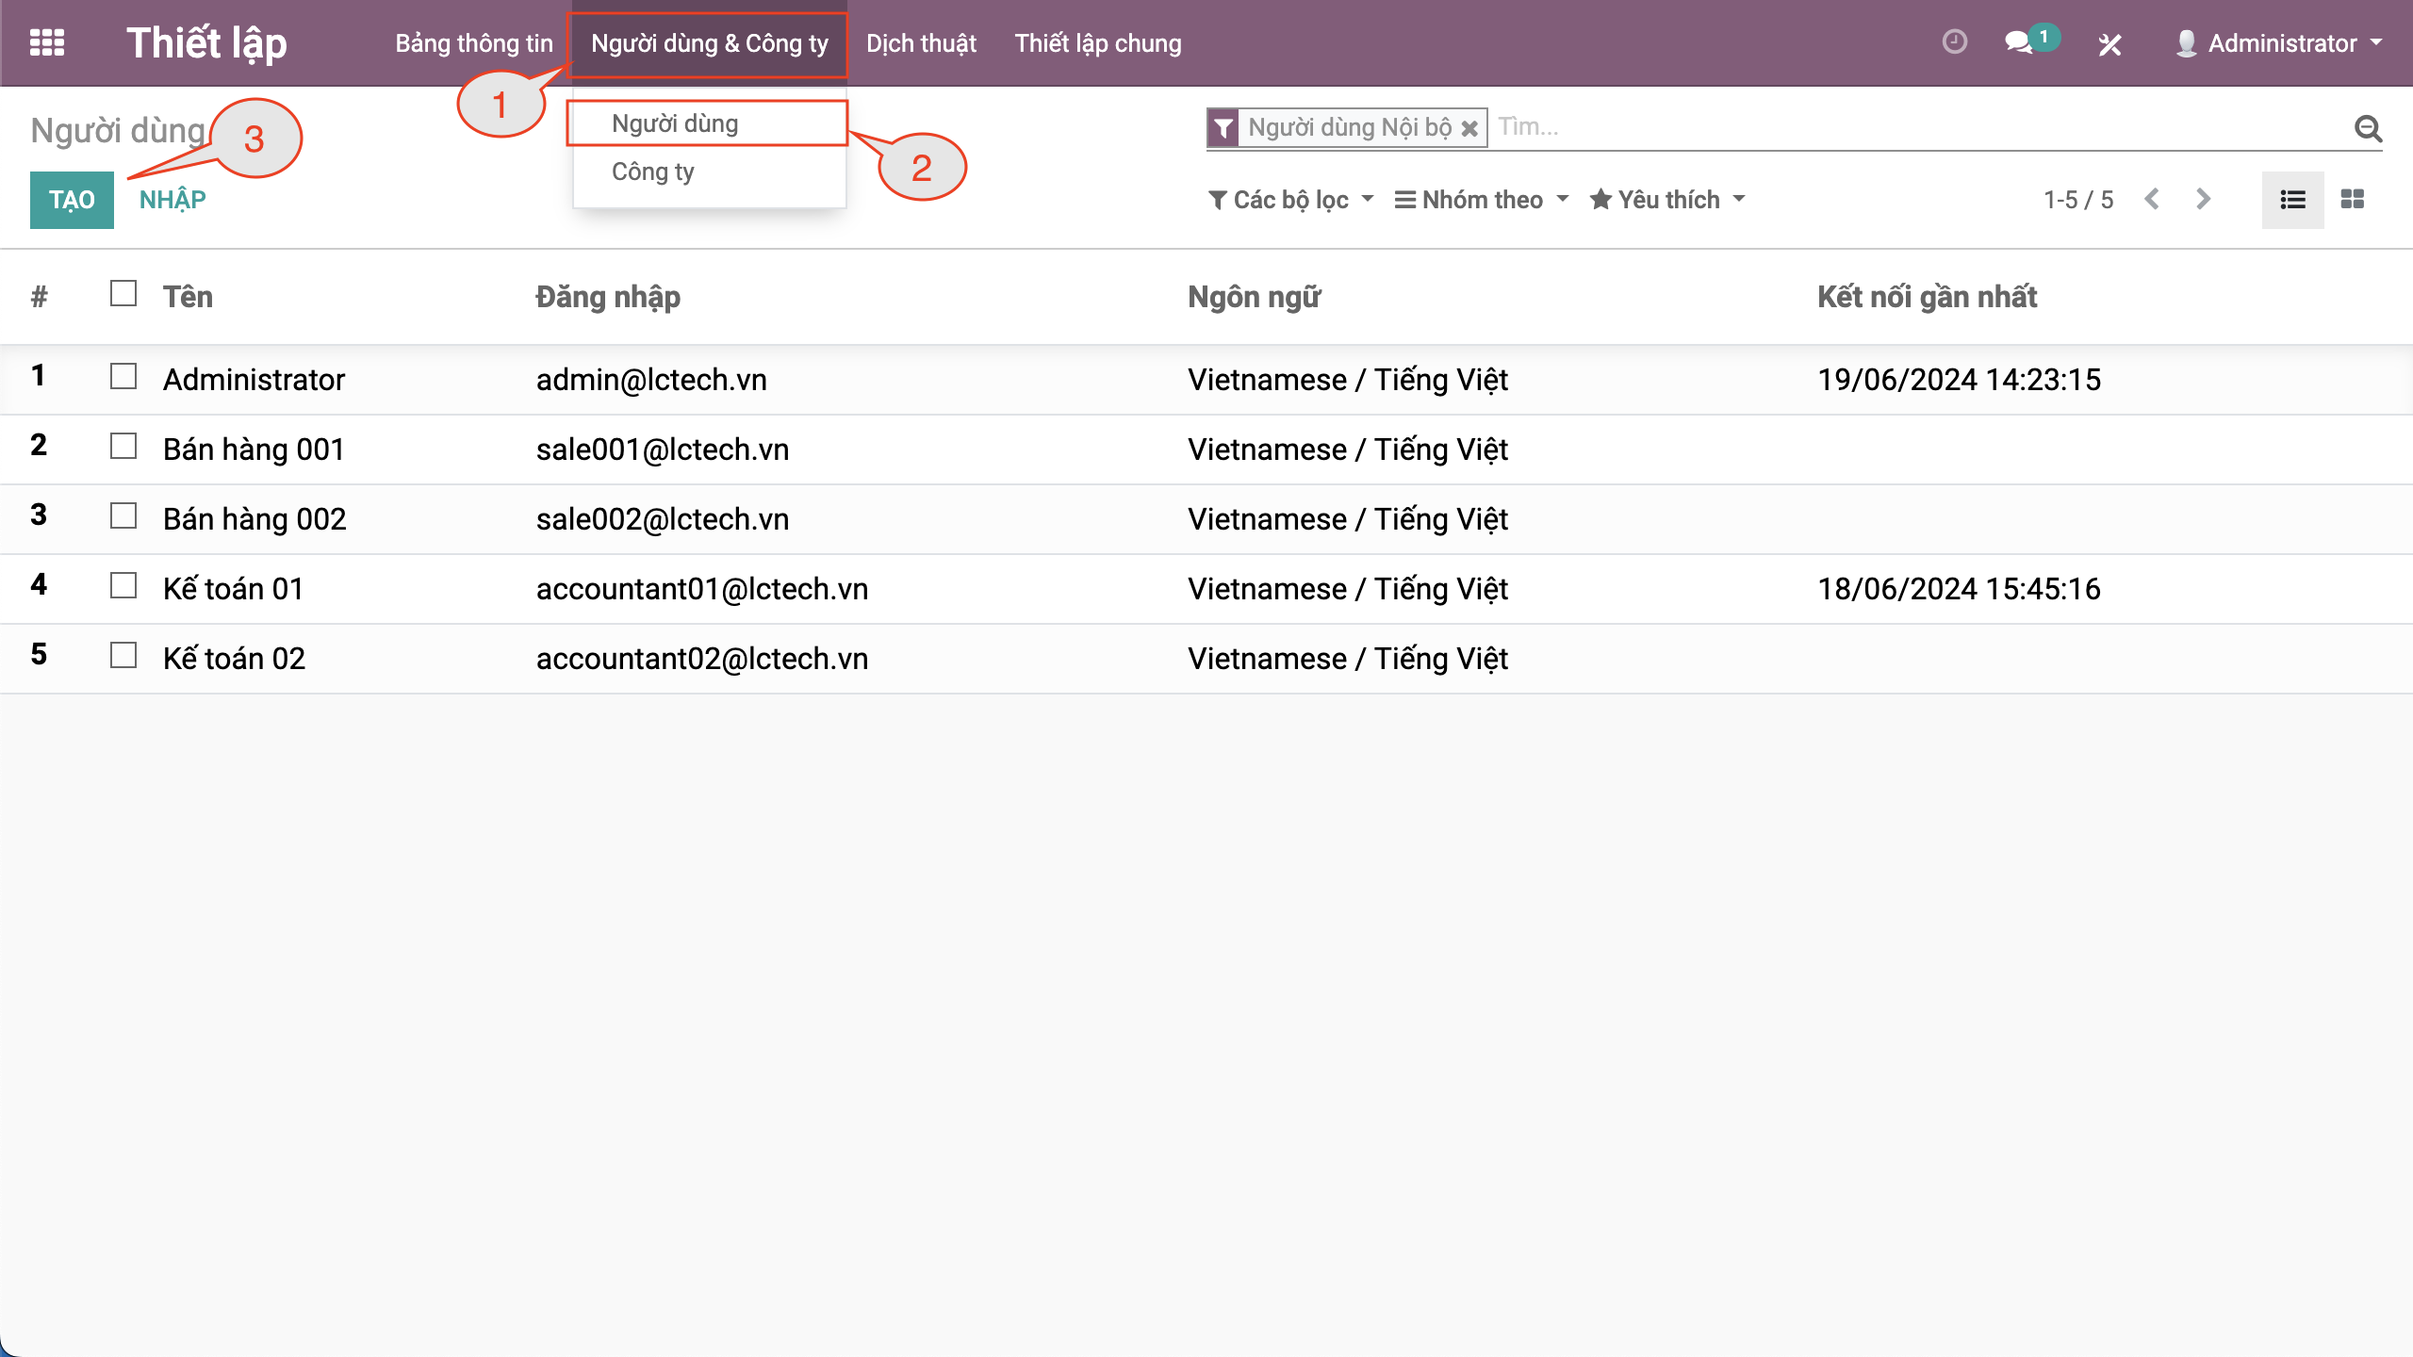Click the activities clock icon
The image size is (2413, 1357).
[1954, 42]
